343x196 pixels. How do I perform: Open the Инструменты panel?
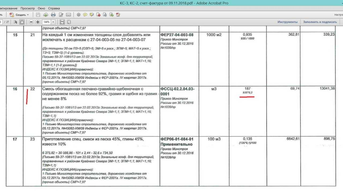(x=287, y=22)
